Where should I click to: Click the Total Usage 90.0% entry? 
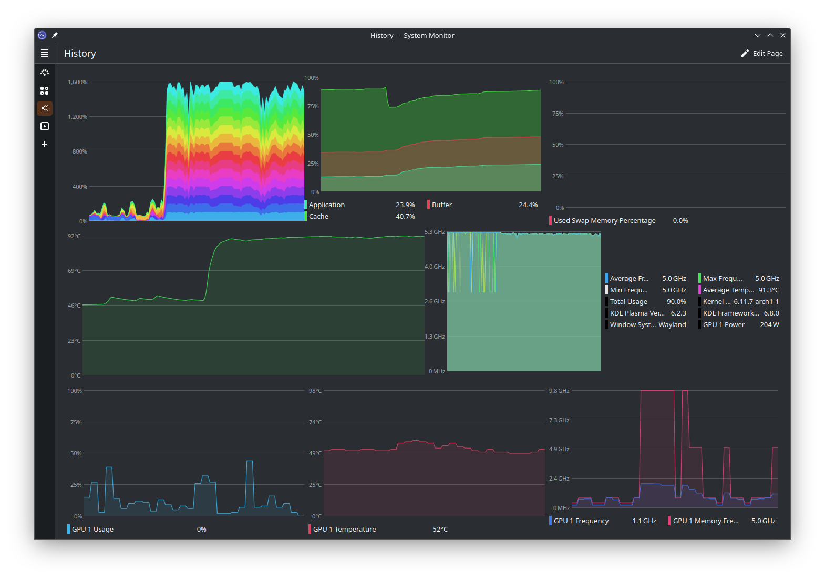pos(646,301)
